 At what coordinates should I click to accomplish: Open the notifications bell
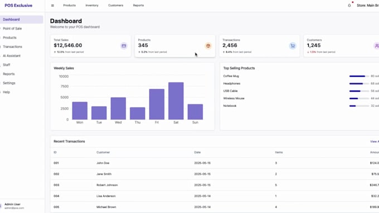coord(349,6)
